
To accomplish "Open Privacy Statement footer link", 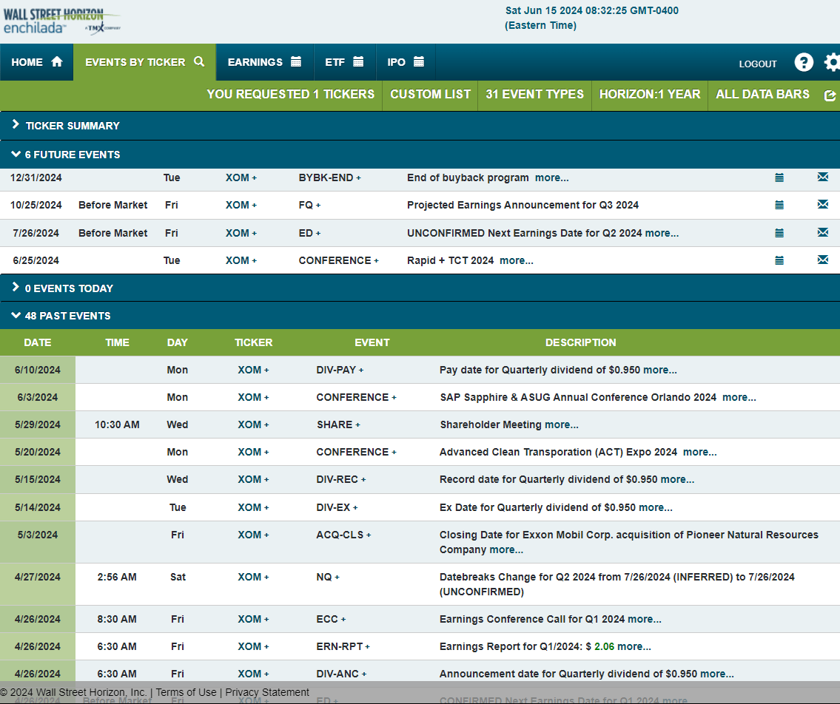I will point(267,692).
